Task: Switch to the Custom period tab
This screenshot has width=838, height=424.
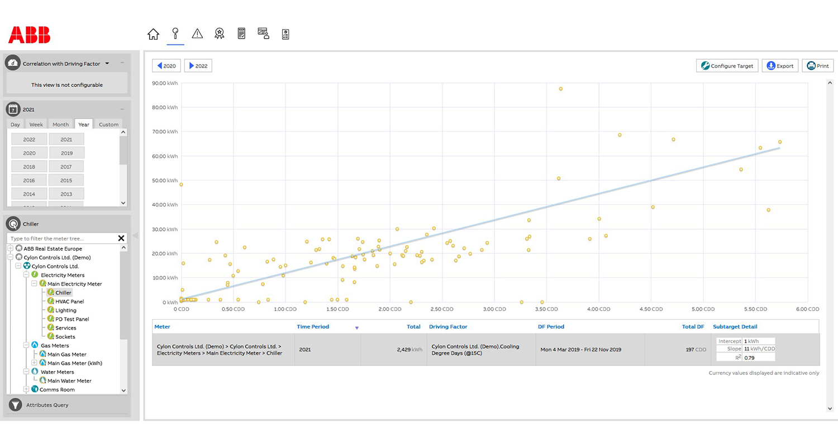Action: 108,124
